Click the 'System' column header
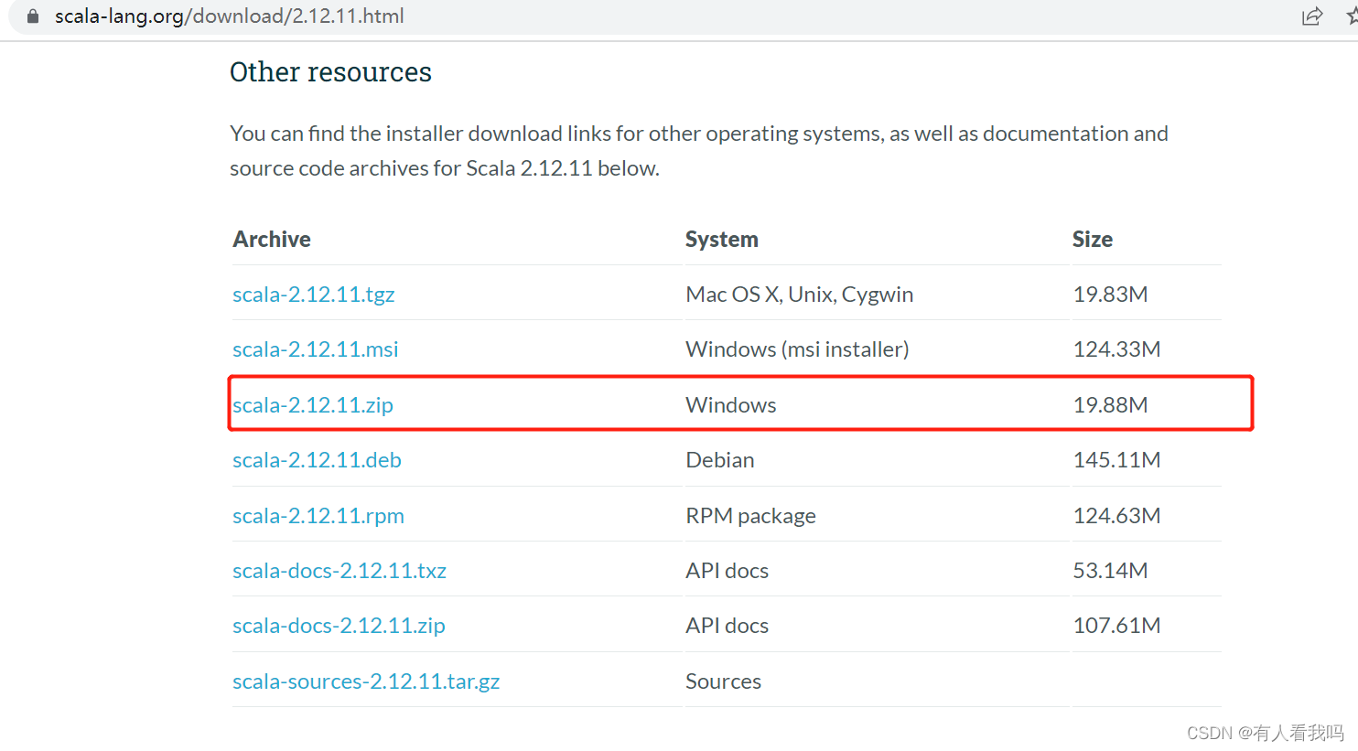 tap(722, 240)
